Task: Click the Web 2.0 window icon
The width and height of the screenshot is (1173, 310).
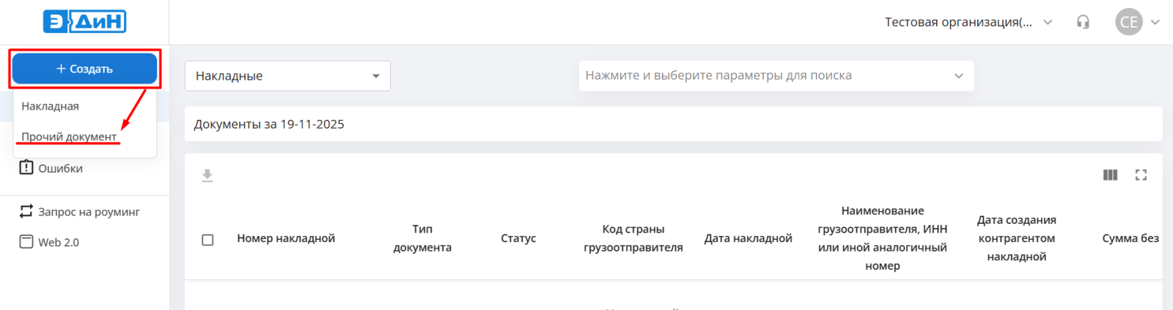Action: (x=26, y=242)
